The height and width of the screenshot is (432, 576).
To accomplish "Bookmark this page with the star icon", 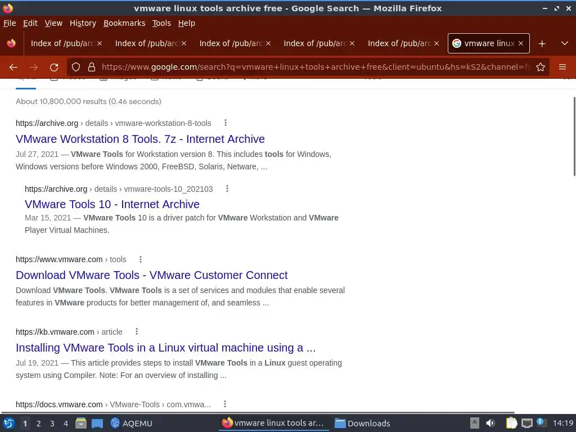I will 541,67.
